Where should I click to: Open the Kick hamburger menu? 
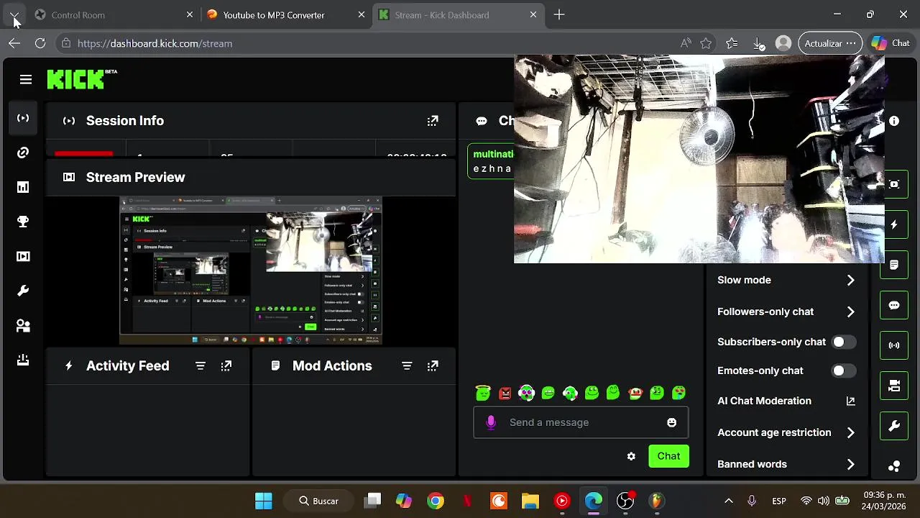26,80
